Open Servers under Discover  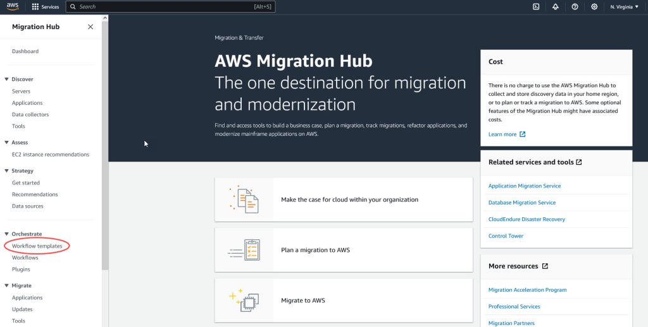coord(21,91)
